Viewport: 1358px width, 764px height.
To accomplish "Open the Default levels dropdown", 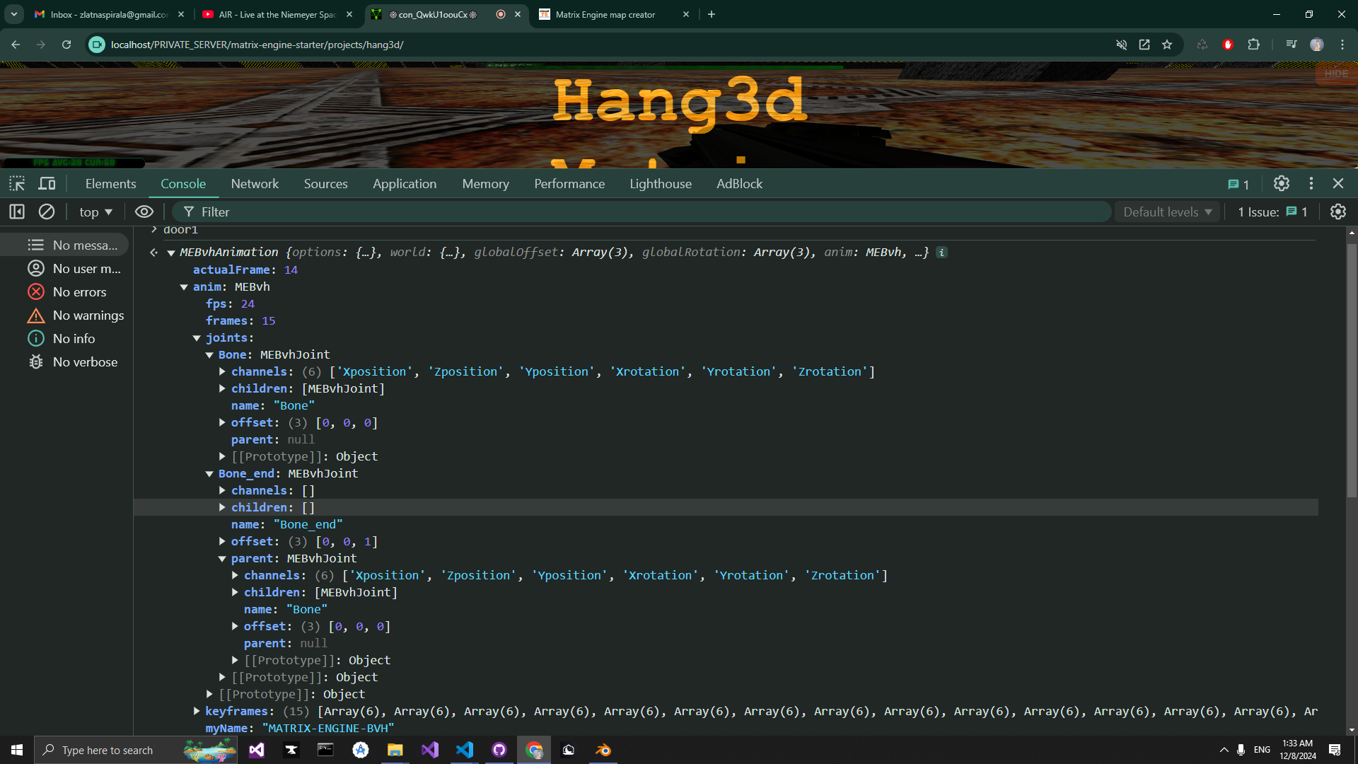I will coord(1168,212).
